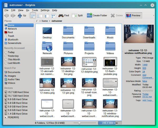Viewport: 158px width, 128px height.
Task: Toggle the Preview button
Action: (x=134, y=16)
